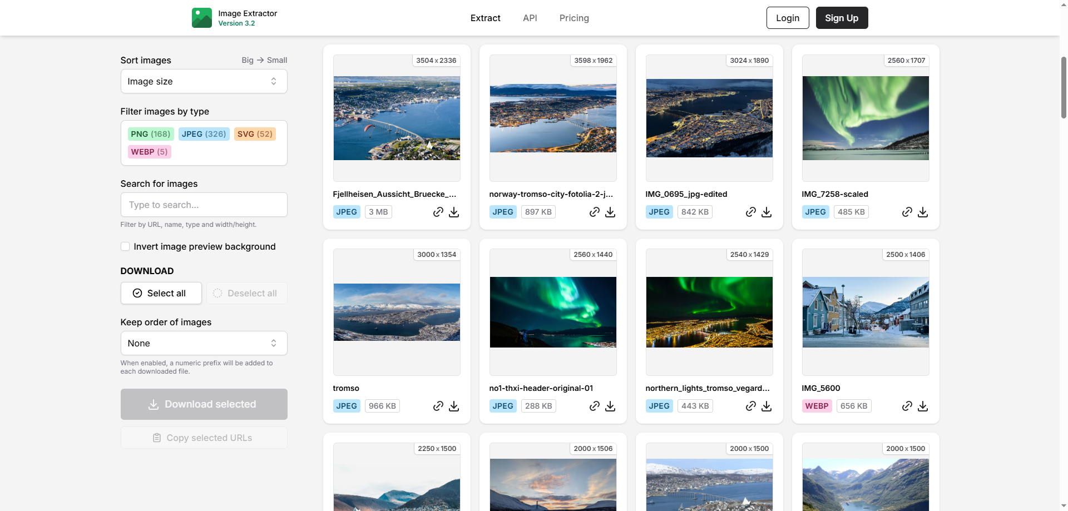
Task: Download the Fjellheisen_Aussicht_Bruecke image
Action: pos(454,212)
